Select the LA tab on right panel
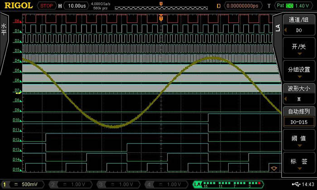This screenshot has width=317, height=190. pyautogui.click(x=278, y=28)
